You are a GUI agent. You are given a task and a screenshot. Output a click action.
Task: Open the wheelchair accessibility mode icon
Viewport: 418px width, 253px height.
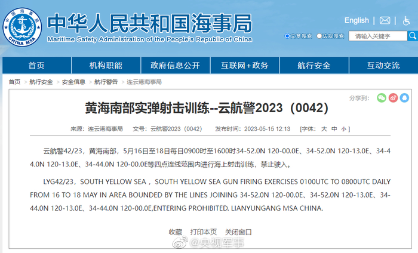coord(406,20)
